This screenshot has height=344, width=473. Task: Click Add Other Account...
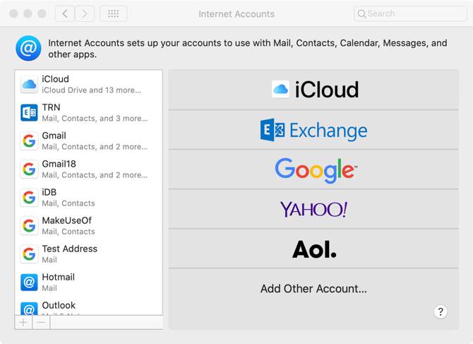coord(313,289)
